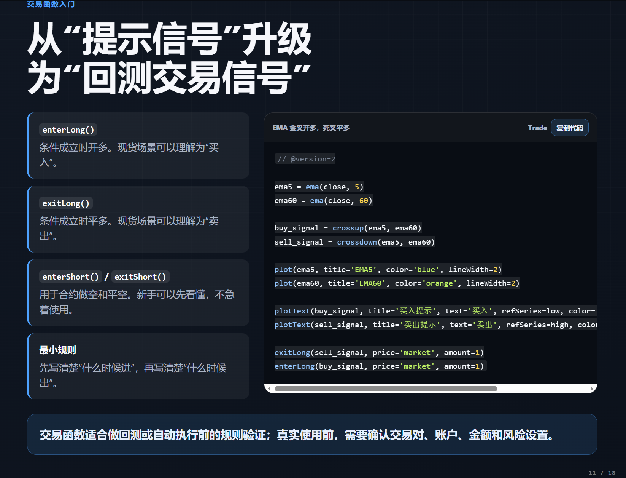626x478 pixels.
Task: Click the ema5 = ema(close, 5) line
Action: coord(319,187)
